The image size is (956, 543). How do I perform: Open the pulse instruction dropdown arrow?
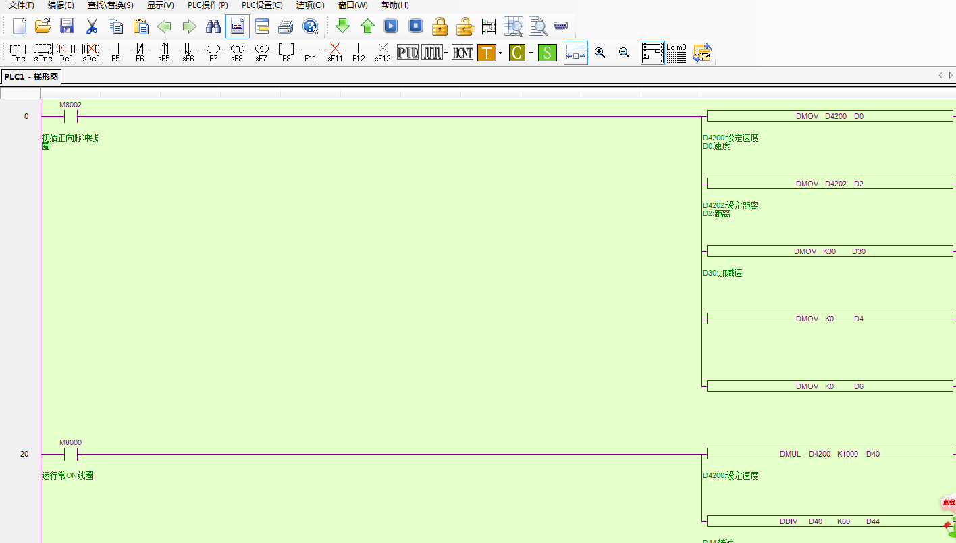446,53
